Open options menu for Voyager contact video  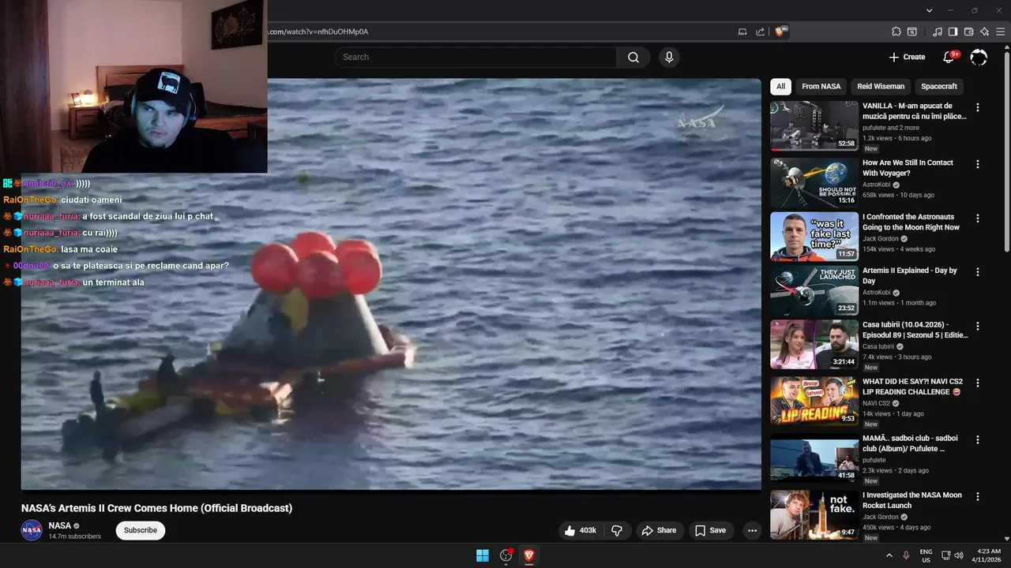978,164
